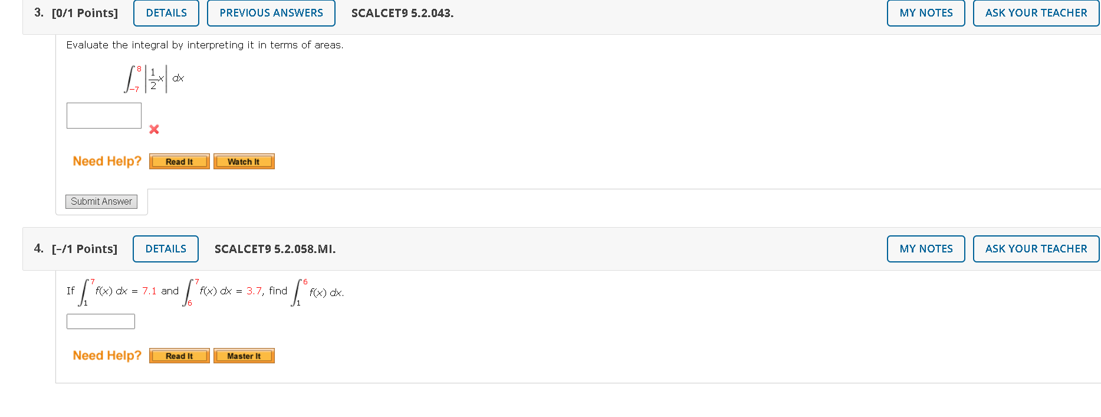Viewport: 1101px width, 417px height.
Task: Open MY NOTES for problem 3
Action: coord(925,12)
